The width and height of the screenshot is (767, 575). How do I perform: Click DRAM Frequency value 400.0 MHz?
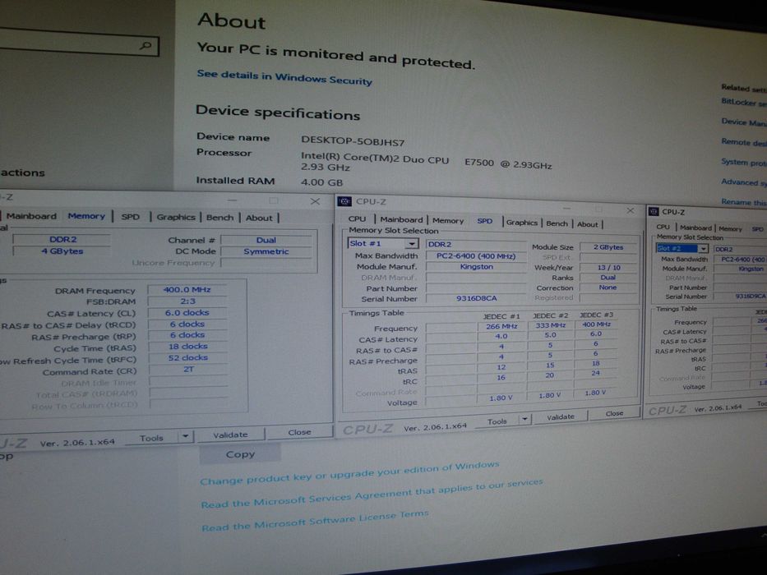coord(187,289)
